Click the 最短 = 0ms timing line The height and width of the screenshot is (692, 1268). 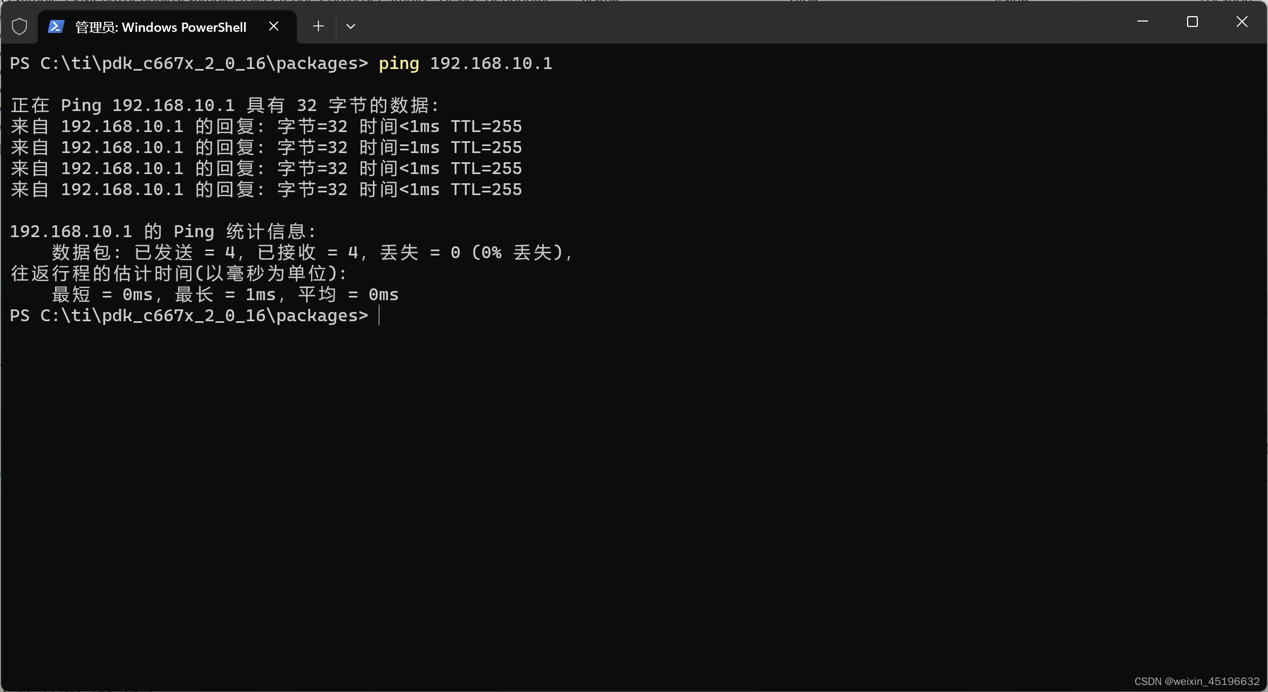[226, 294]
